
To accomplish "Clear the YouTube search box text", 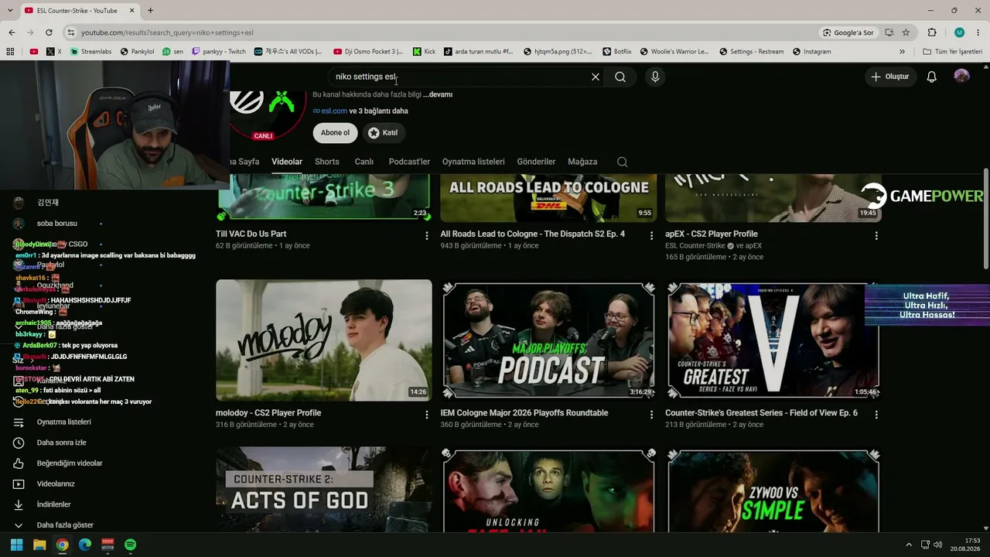I will 596,77.
